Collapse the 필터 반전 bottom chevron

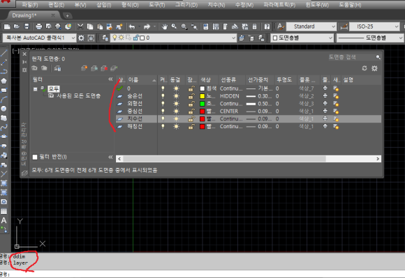pyautogui.click(x=110, y=157)
